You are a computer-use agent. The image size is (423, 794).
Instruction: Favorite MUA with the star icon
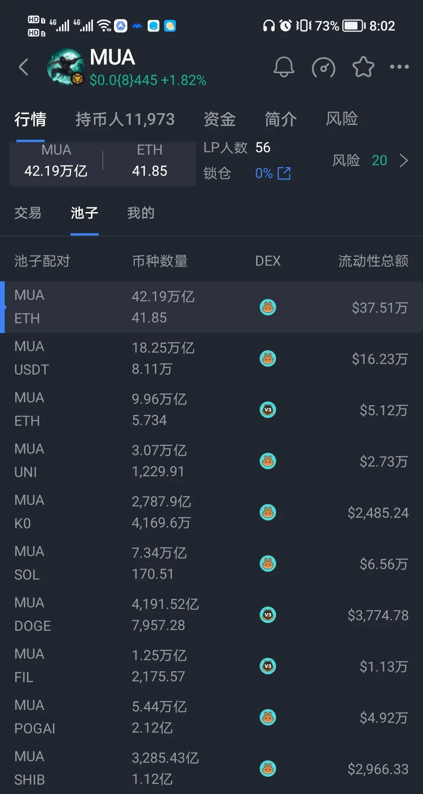(363, 67)
